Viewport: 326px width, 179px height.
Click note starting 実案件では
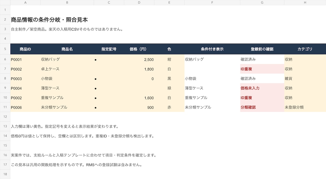[84, 155]
